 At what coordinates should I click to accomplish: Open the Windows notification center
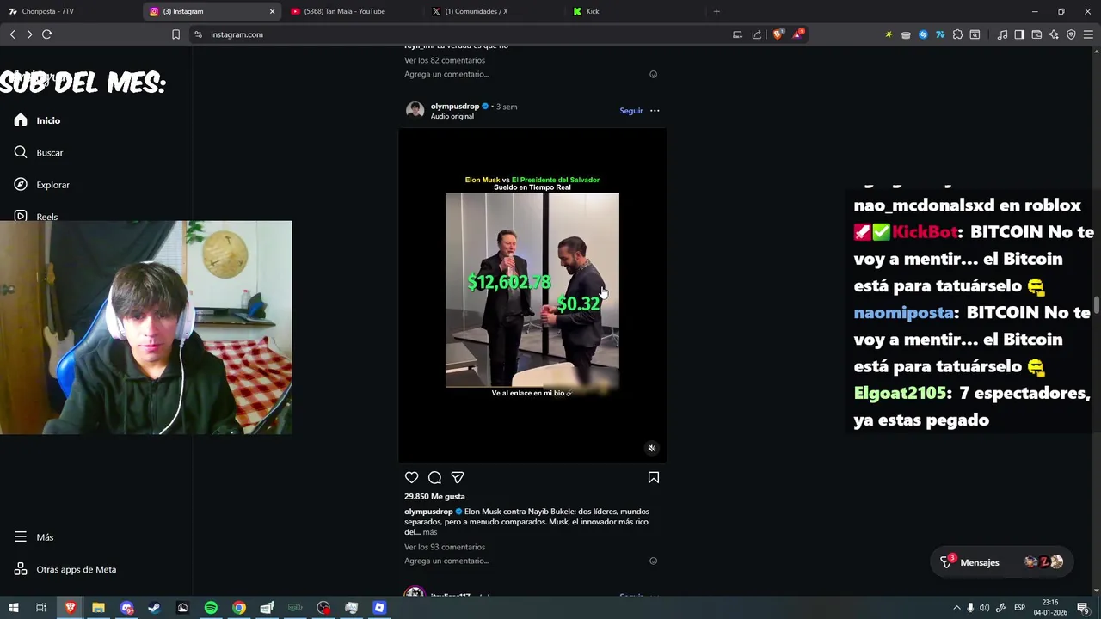coord(1083,608)
